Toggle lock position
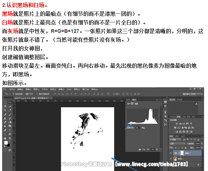This screenshot has height=171, width=208. (182, 148)
